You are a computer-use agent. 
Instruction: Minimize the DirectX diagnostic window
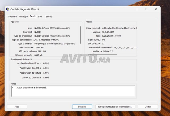tap(137, 9)
